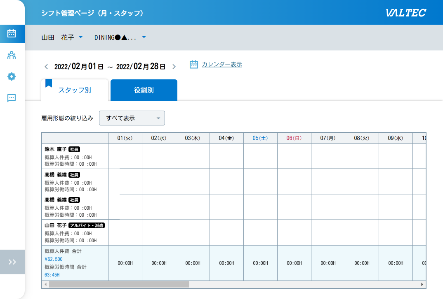Click the 06(日) date column header
This screenshot has width=443, height=299.
[x=294, y=138]
